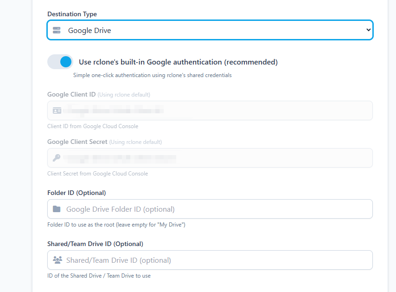This screenshot has width=396, height=292.
Task: Focus the Shared/Team Drive ID input
Action: point(210,260)
